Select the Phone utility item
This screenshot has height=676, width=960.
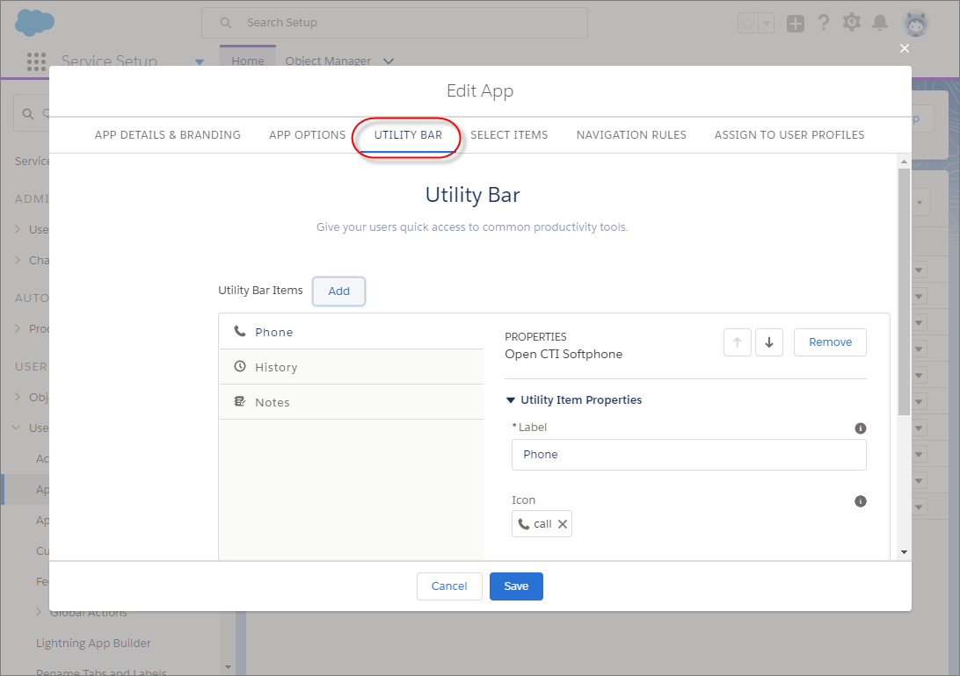pos(352,332)
